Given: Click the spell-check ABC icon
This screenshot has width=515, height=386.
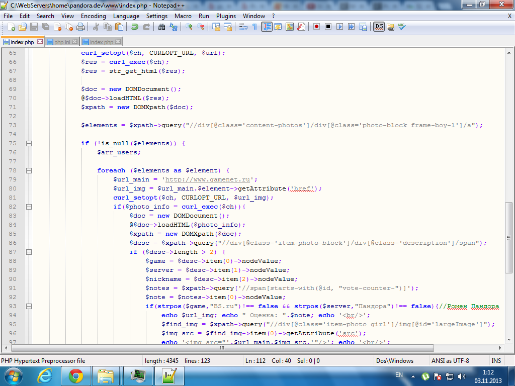Looking at the screenshot, I should tap(401, 27).
